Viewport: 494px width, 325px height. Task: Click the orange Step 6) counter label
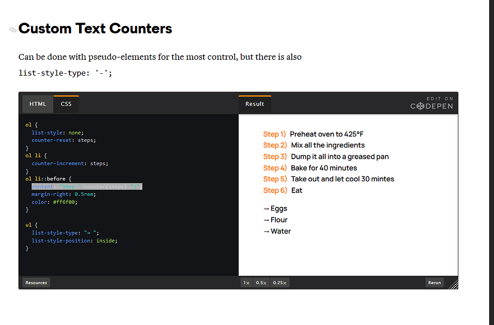pyautogui.click(x=274, y=190)
